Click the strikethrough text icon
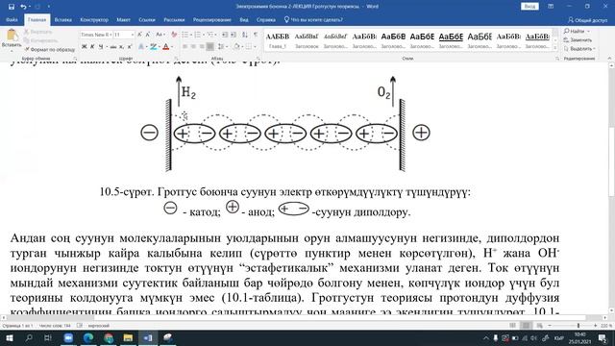Image resolution: width=615 pixels, height=346 pixels. 113,47
